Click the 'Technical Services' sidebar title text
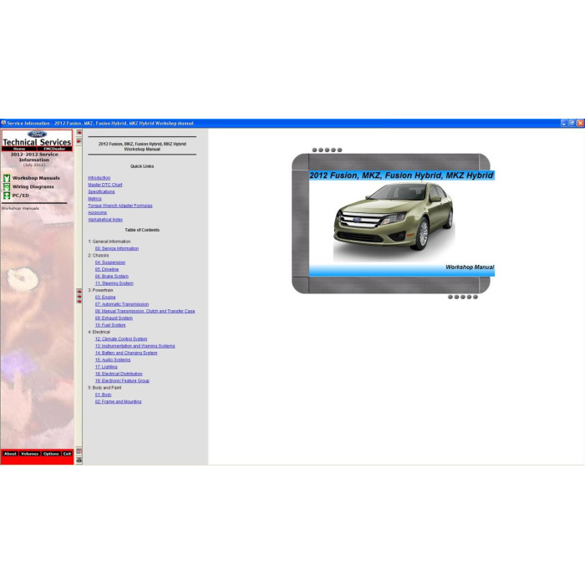Viewport: 585px width, 585px height. pos(37,142)
